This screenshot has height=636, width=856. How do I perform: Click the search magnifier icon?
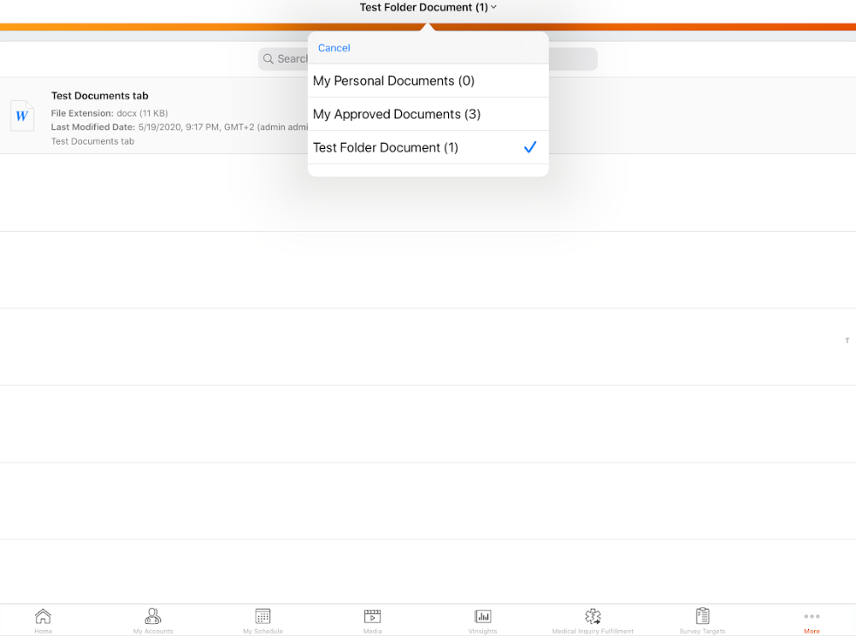(268, 59)
